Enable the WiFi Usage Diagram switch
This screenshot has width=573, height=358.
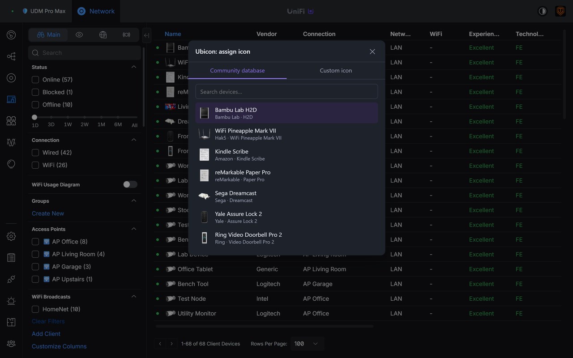tap(130, 184)
